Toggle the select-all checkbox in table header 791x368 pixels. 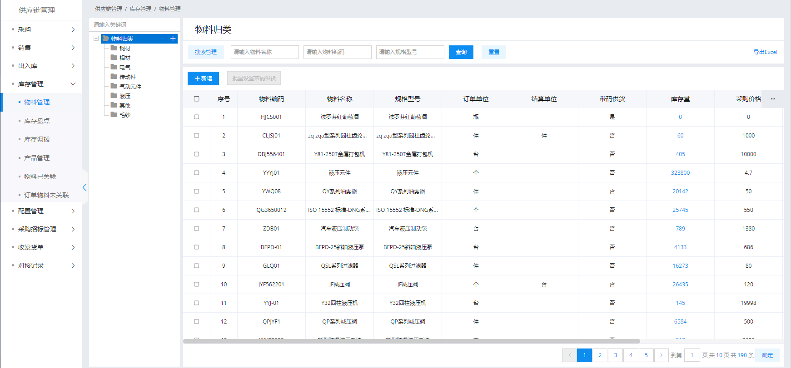(x=197, y=99)
